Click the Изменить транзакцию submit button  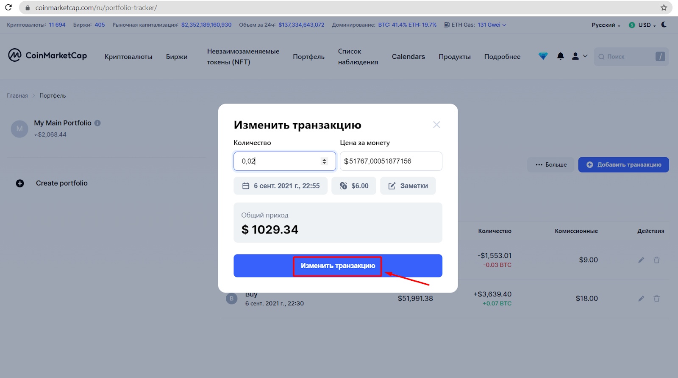[x=338, y=266]
